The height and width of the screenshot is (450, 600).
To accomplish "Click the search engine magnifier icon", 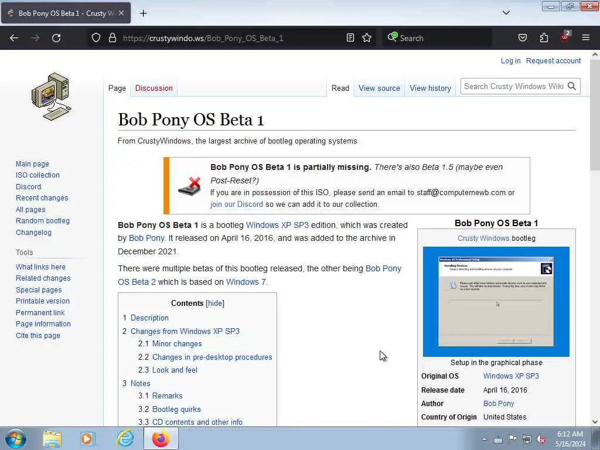I will coord(392,37).
